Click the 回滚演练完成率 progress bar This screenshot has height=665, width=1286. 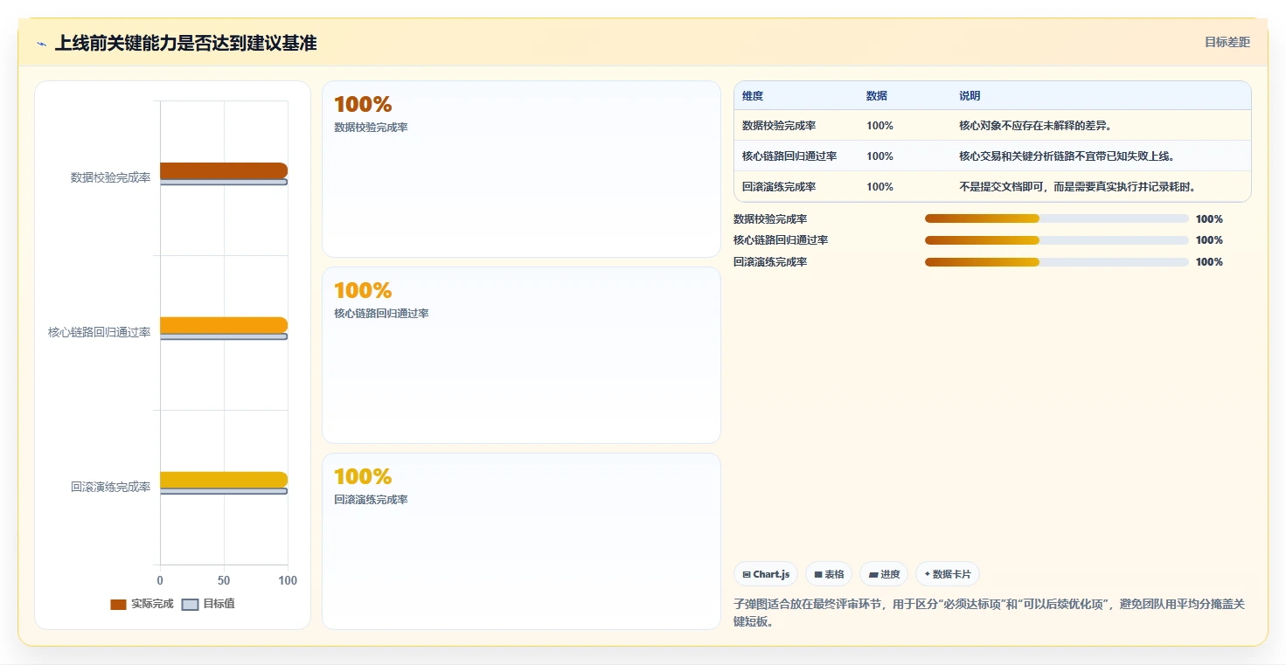pos(1056,262)
